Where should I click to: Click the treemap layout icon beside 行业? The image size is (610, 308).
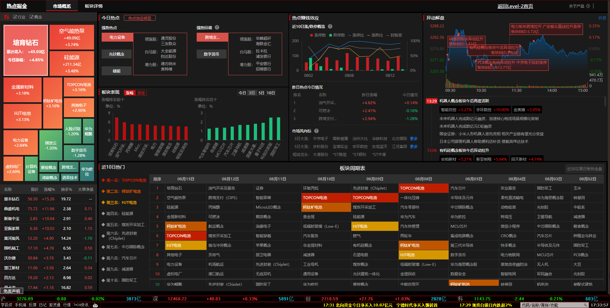[7, 17]
